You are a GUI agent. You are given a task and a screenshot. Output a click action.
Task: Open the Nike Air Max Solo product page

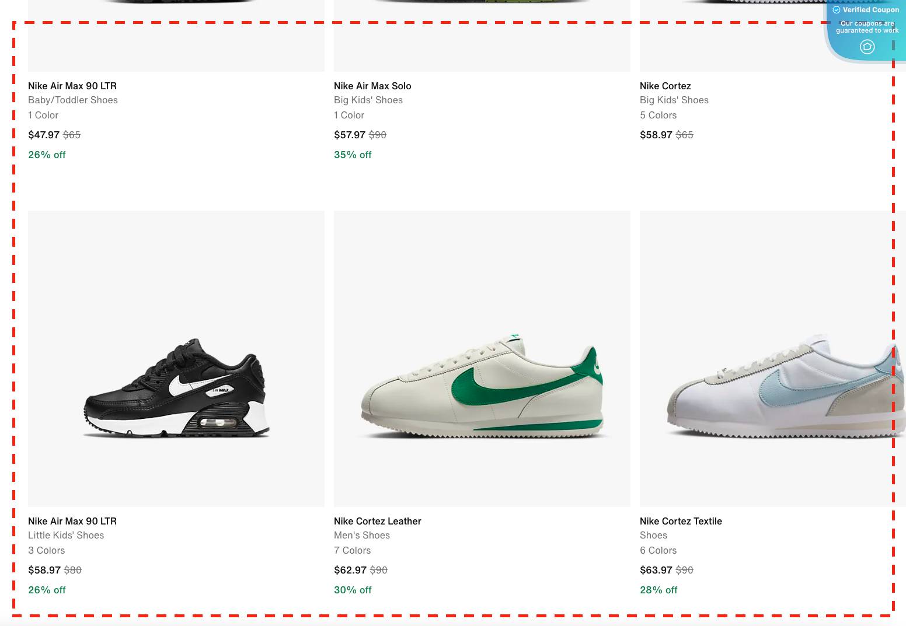point(372,86)
